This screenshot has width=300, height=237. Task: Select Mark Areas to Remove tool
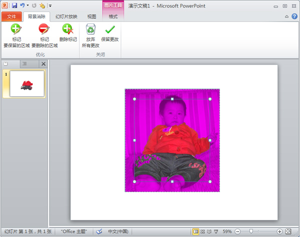pos(44,35)
